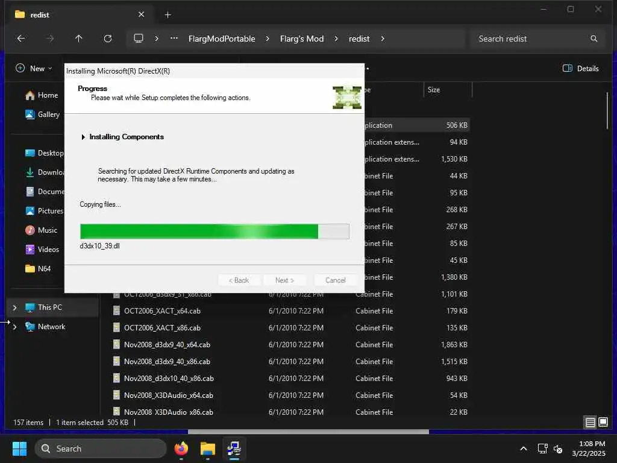Add a new File Explorer tab
617x463 pixels.
click(x=168, y=15)
